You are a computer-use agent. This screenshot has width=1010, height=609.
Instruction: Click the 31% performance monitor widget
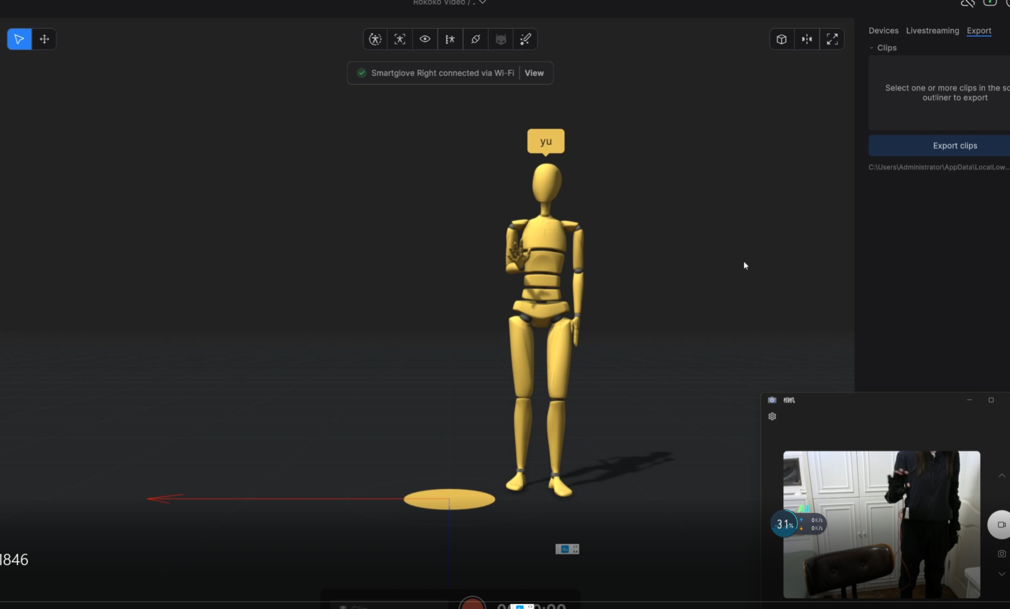(798, 524)
